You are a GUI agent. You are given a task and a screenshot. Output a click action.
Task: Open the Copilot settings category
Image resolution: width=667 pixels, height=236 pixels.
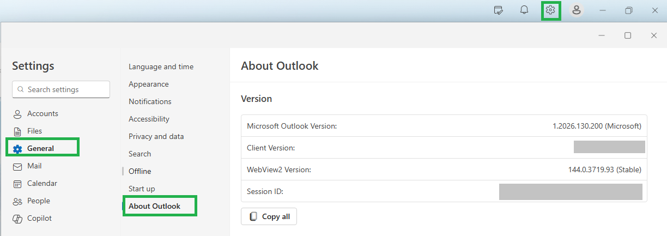pyautogui.click(x=40, y=218)
